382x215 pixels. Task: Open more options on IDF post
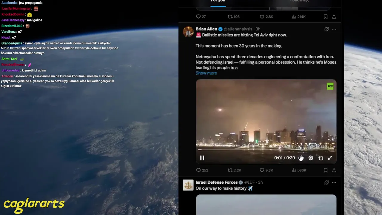click(334, 182)
